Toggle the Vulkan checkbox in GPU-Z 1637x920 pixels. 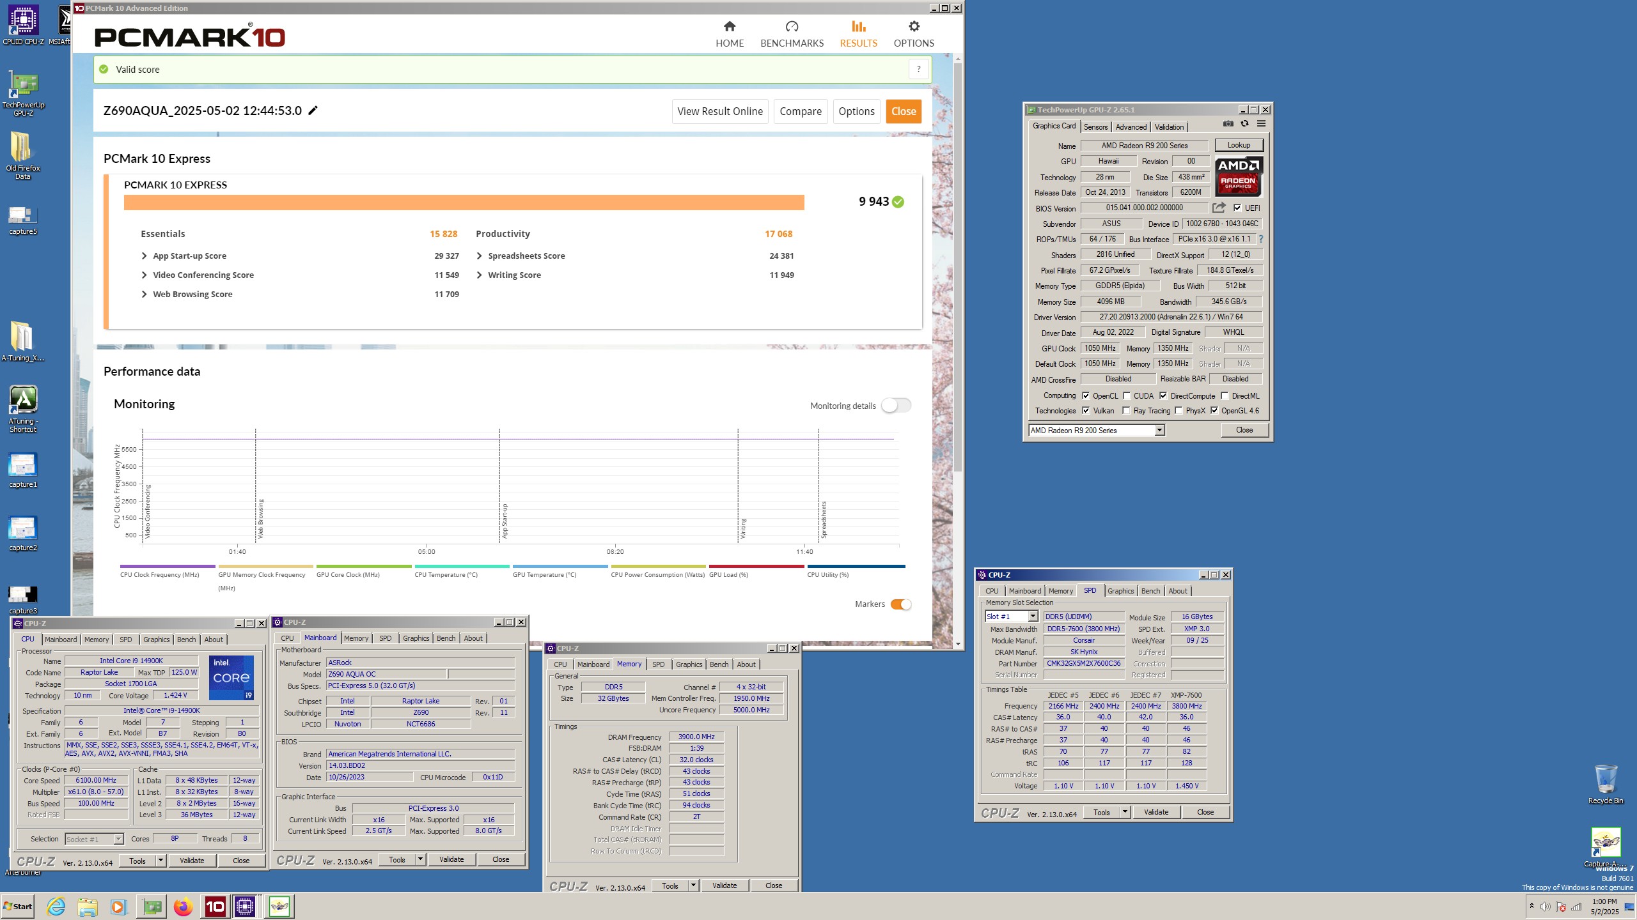(x=1086, y=410)
